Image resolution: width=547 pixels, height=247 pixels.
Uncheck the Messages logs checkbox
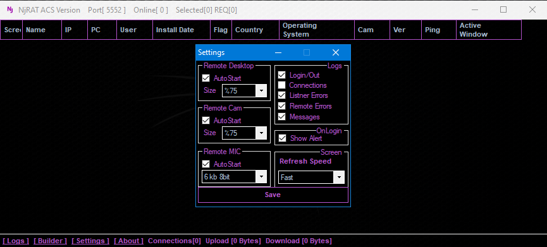pyautogui.click(x=282, y=117)
